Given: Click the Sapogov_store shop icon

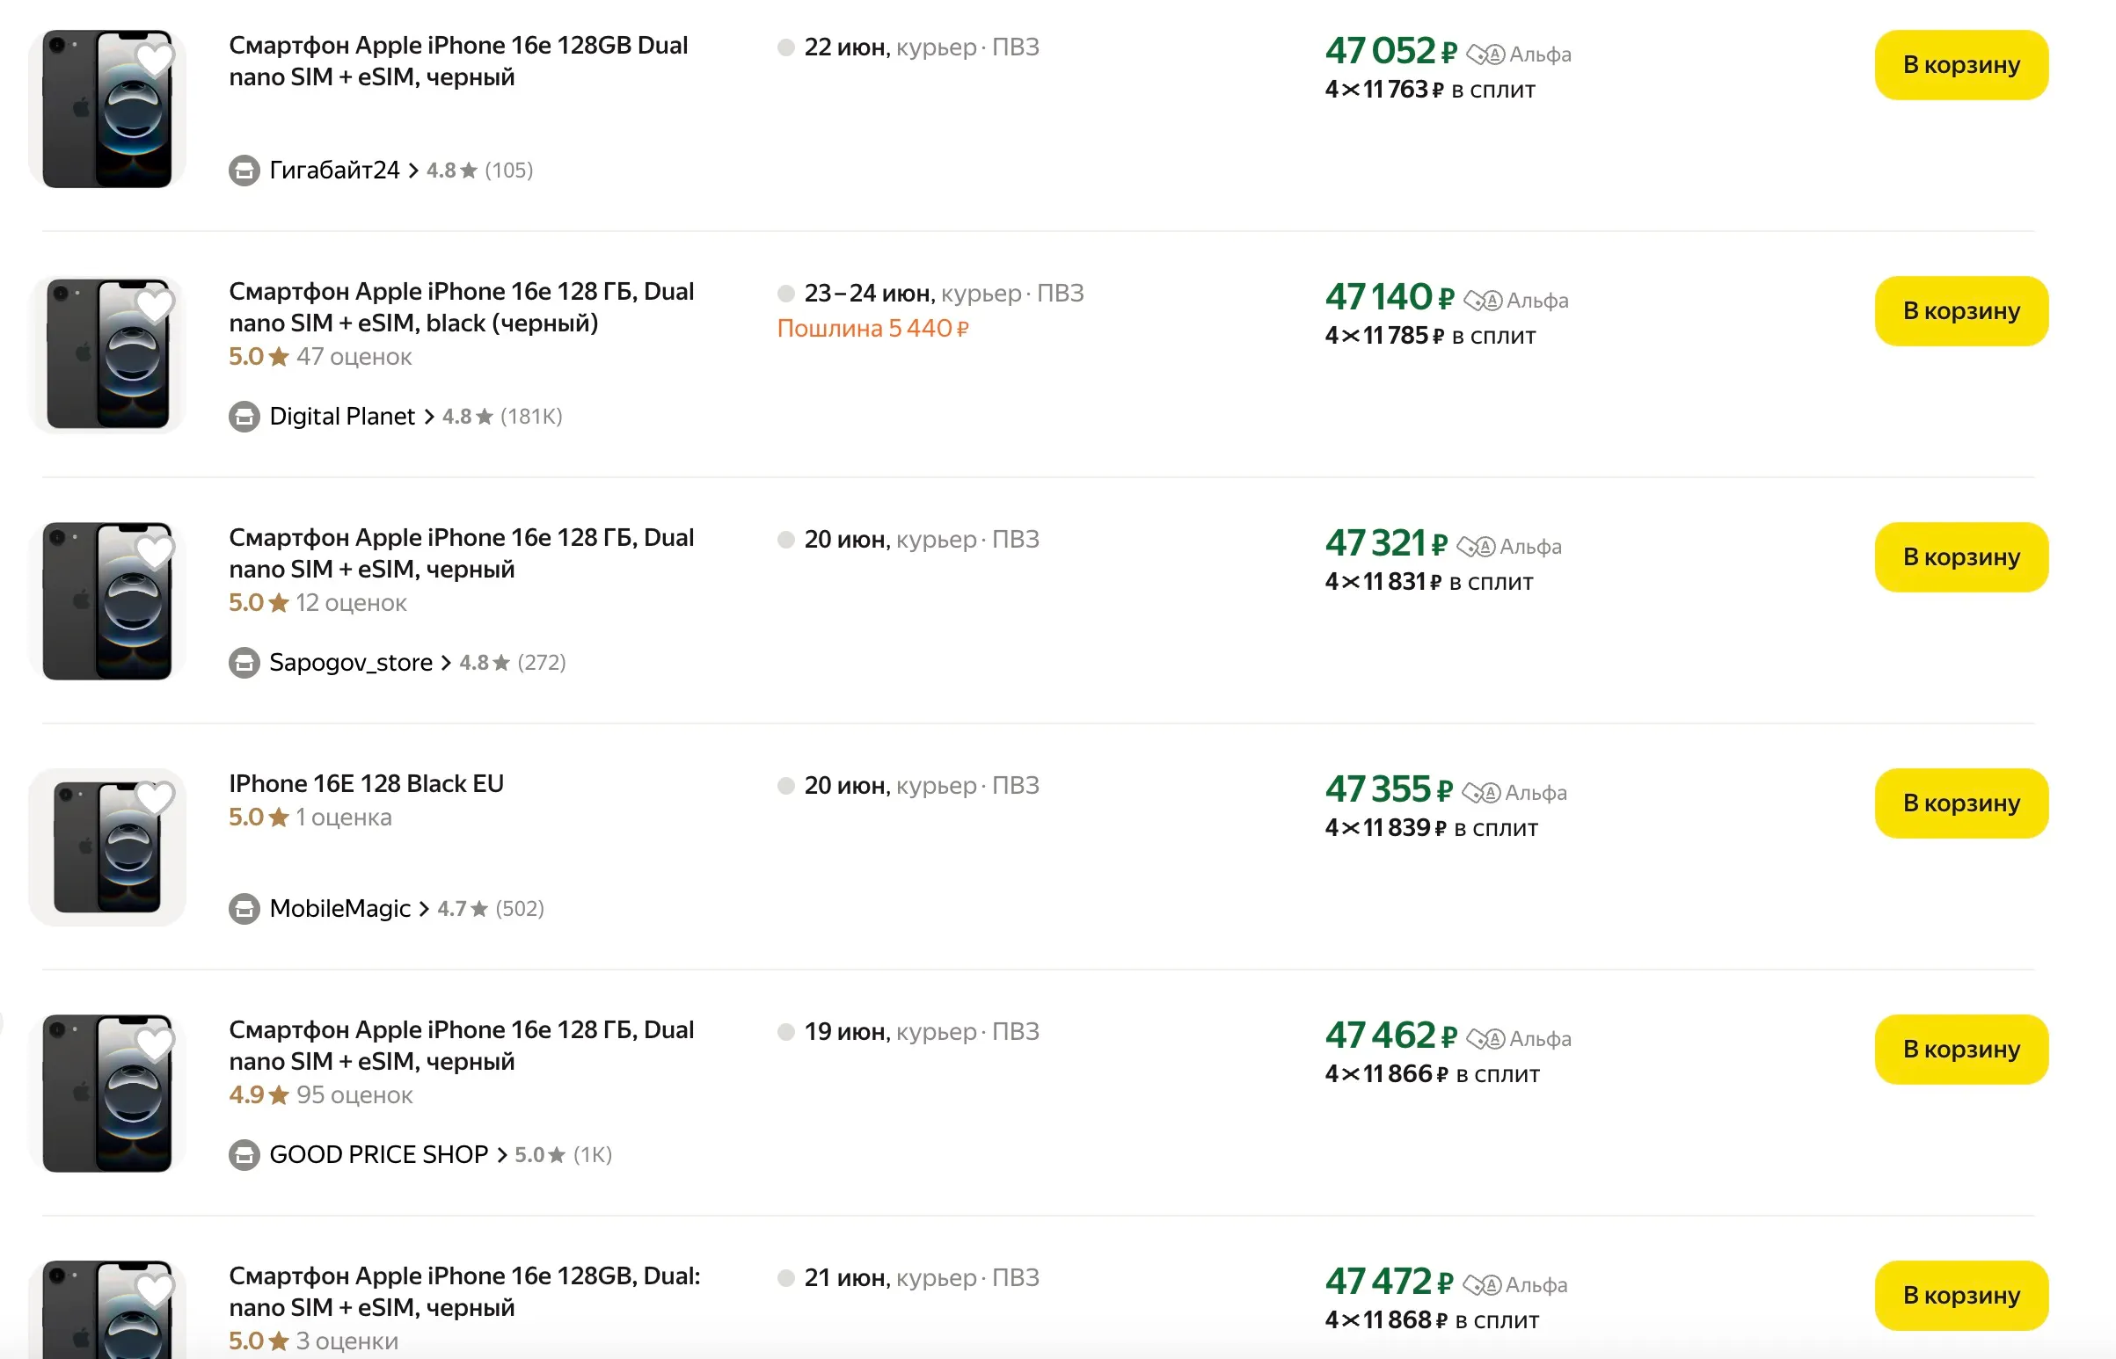Looking at the screenshot, I should (244, 663).
